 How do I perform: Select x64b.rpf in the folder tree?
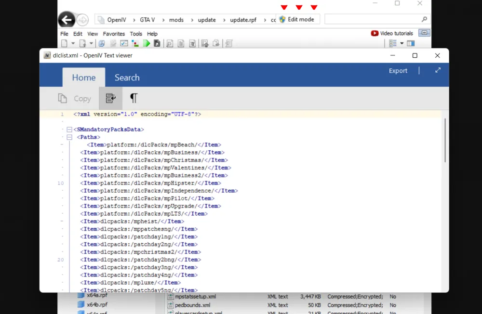(93, 304)
